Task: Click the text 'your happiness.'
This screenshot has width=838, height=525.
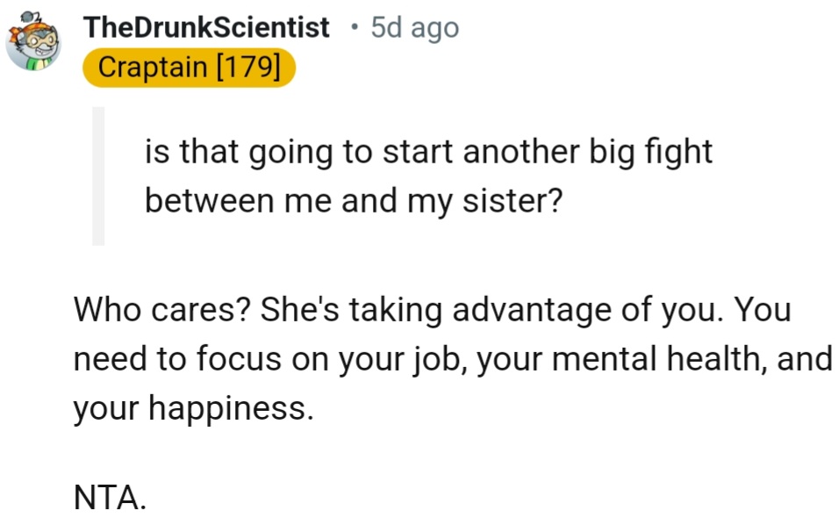Action: 192,407
